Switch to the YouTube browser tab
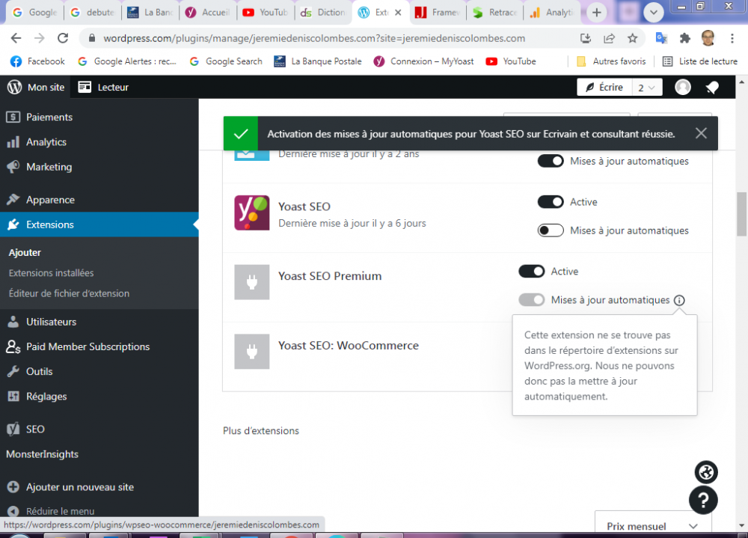The width and height of the screenshot is (748, 538). (x=266, y=13)
